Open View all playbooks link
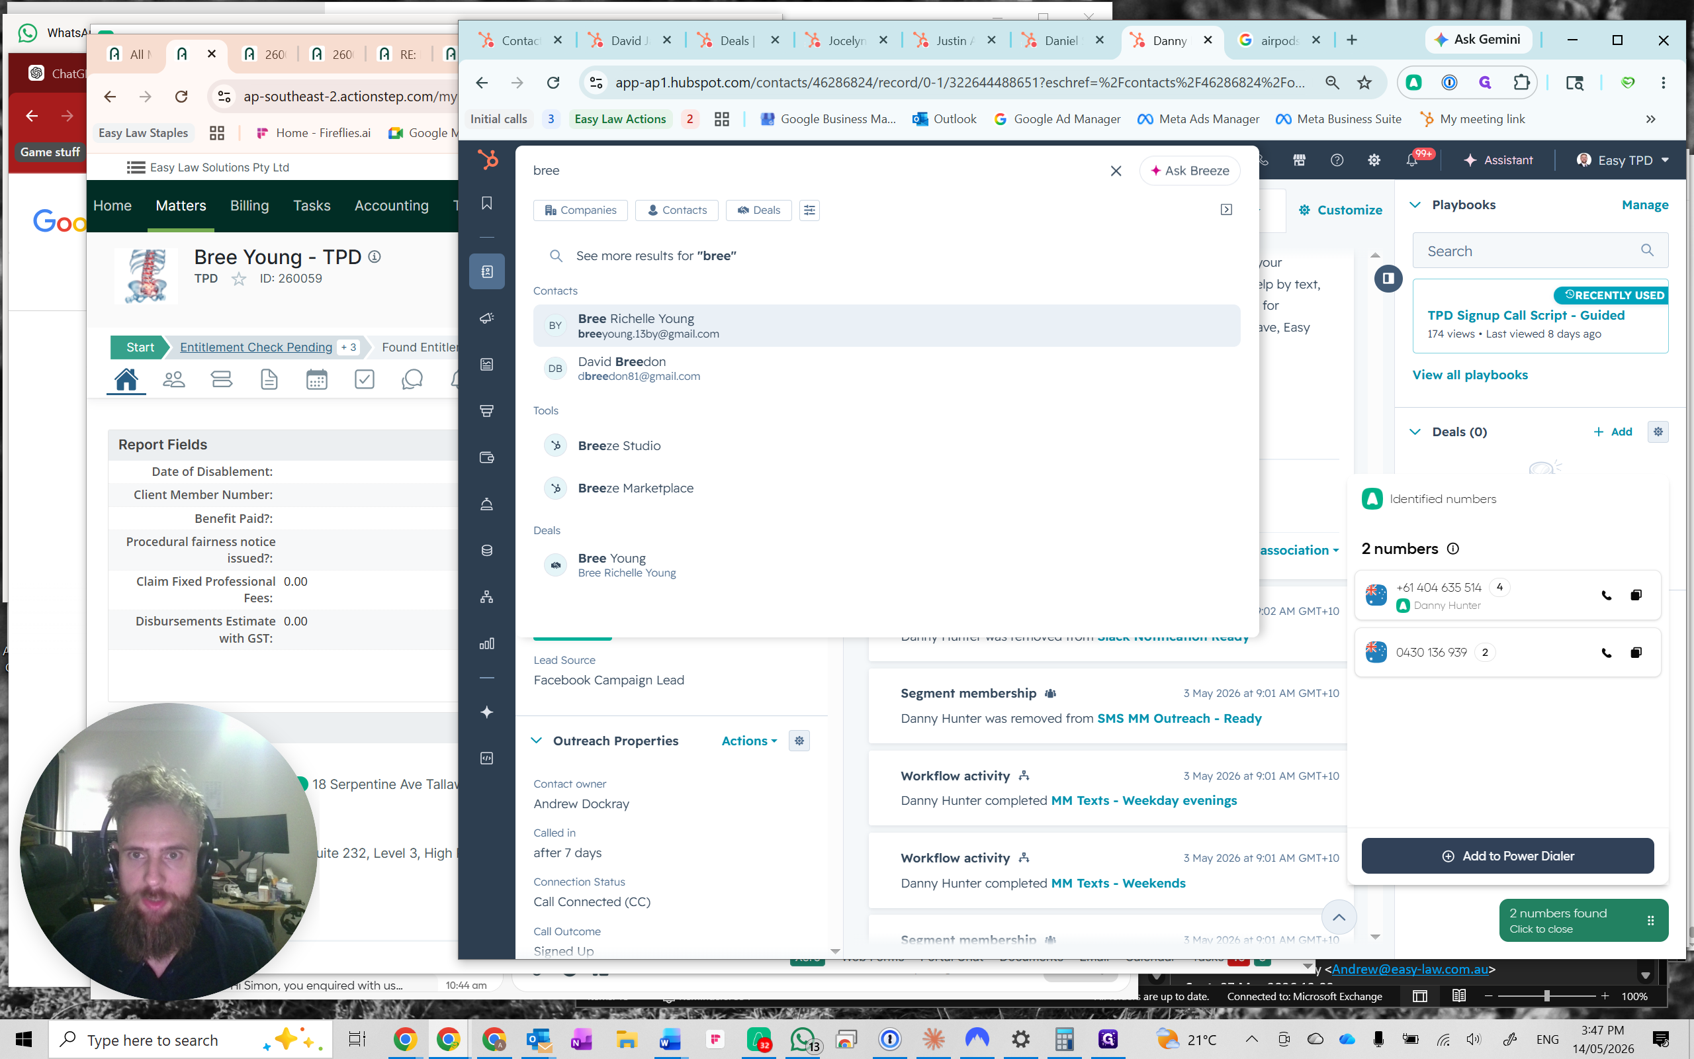 pos(1470,375)
